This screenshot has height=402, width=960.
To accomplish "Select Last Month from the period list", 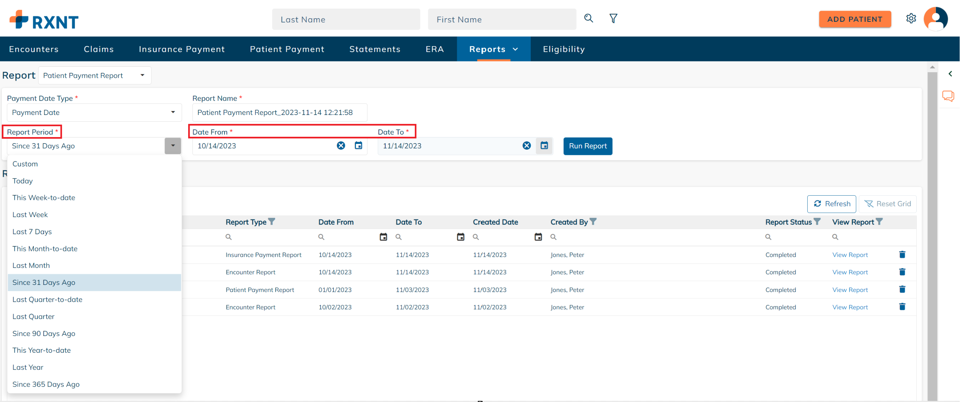I will click(31, 265).
